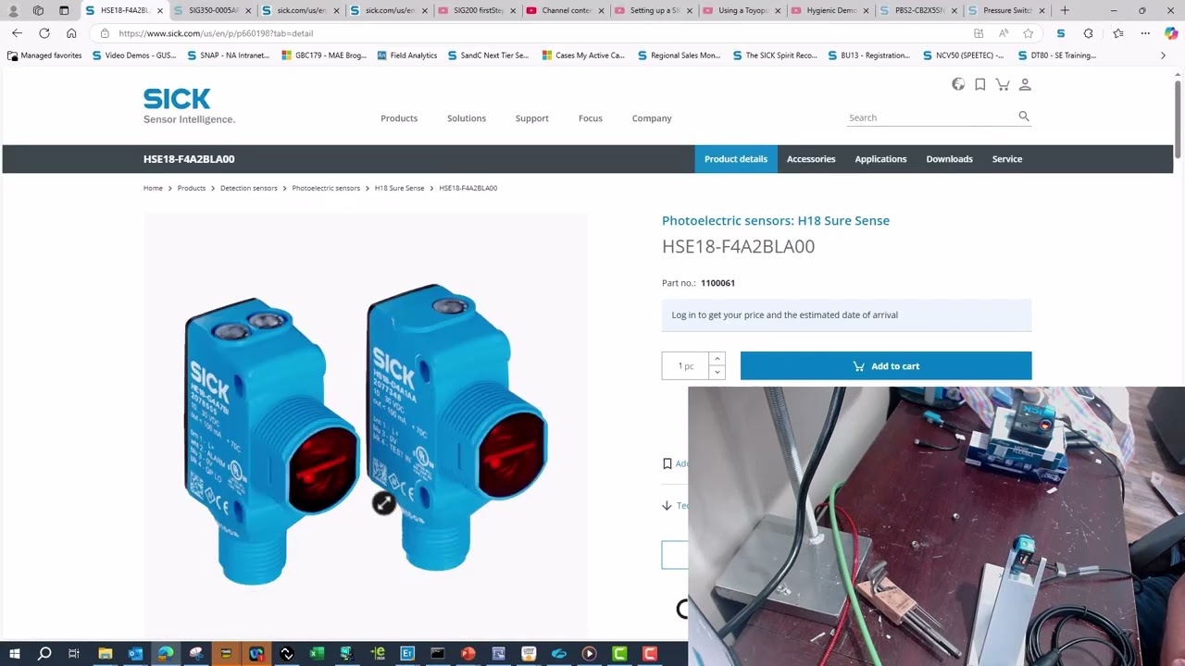Switch to SIG200 firstSteps browser tab
Screen dimensions: 1185x666
[478, 10]
